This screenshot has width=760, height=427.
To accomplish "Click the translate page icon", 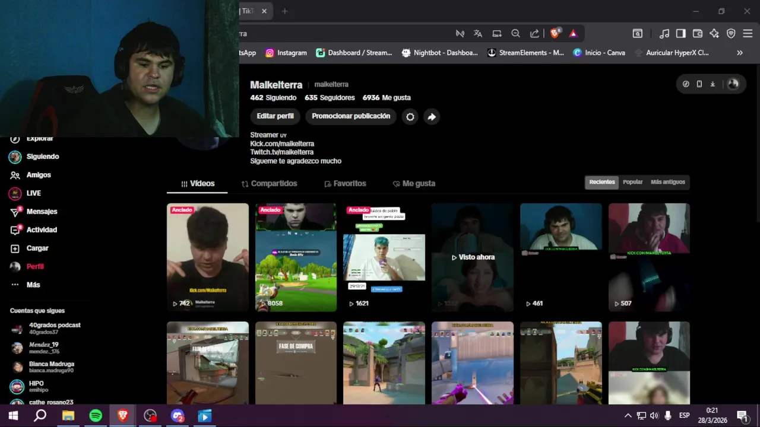I will click(x=478, y=34).
